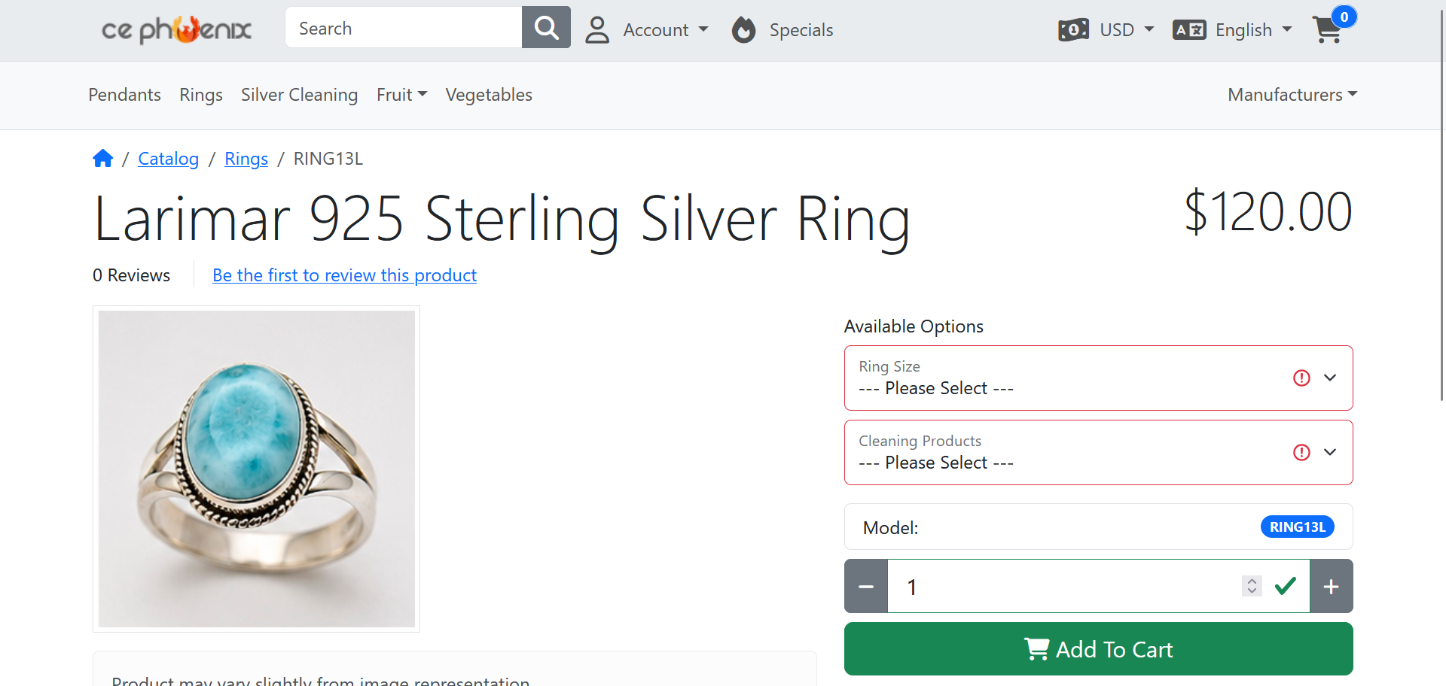Click the Larimar ring product image
1446x686 pixels.
tap(256, 469)
